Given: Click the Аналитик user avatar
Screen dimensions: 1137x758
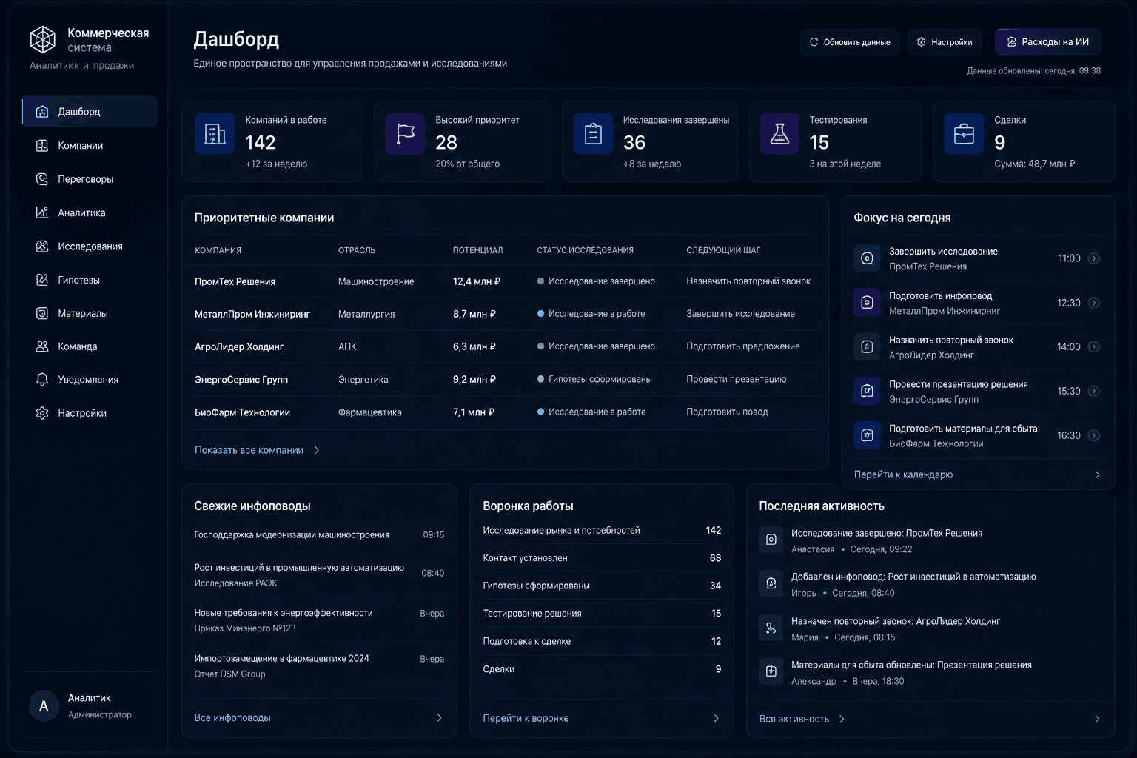Looking at the screenshot, I should click(x=44, y=706).
